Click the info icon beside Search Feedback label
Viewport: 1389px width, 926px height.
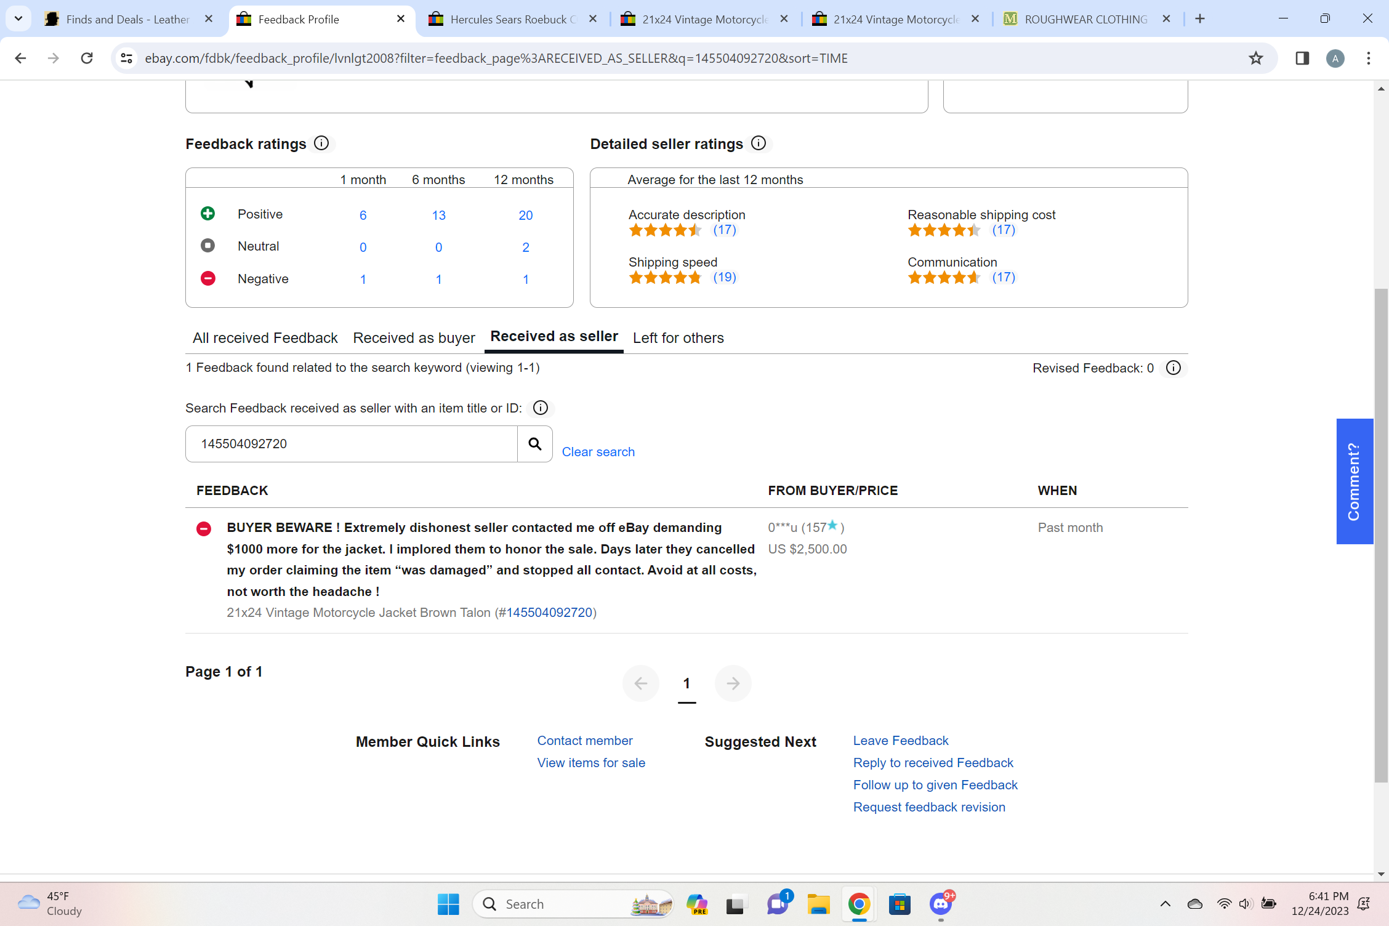click(541, 408)
